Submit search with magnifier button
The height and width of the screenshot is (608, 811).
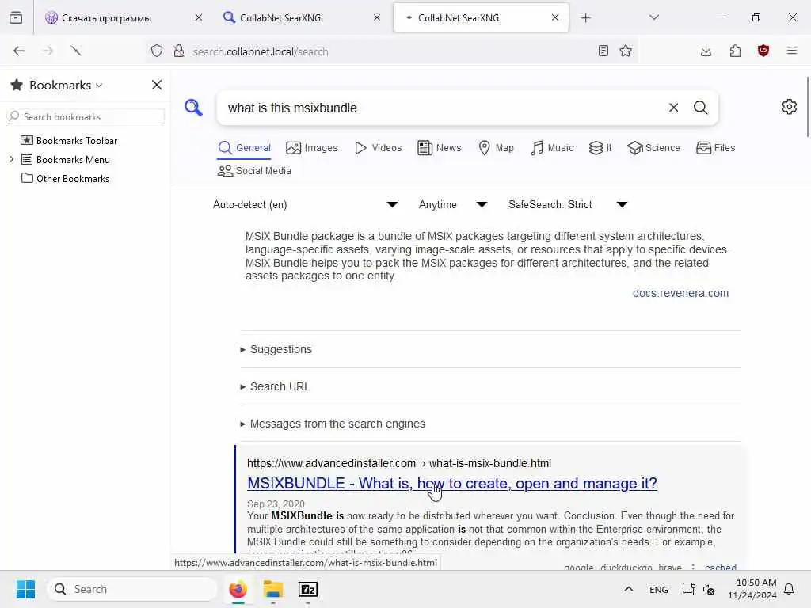click(700, 108)
